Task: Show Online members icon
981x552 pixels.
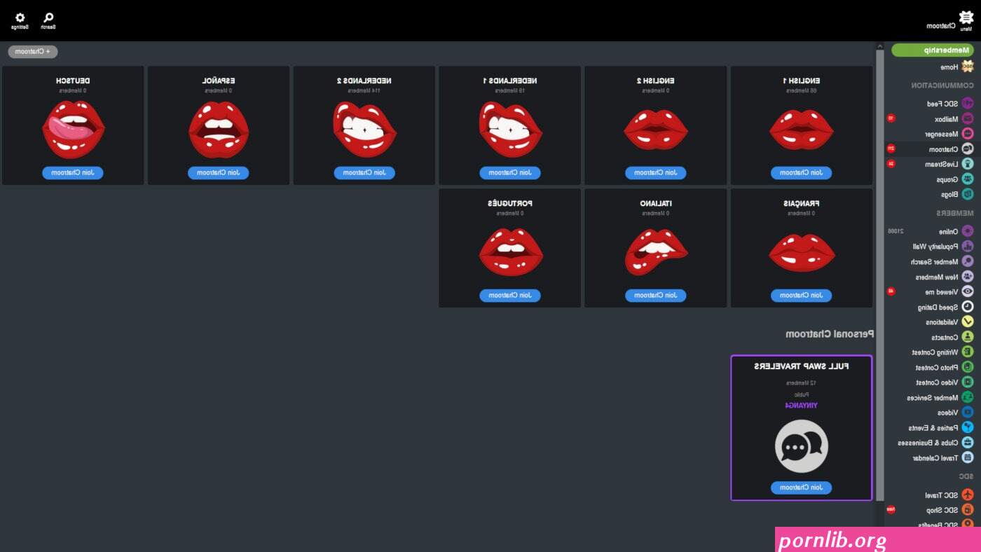Action: pyautogui.click(x=968, y=231)
